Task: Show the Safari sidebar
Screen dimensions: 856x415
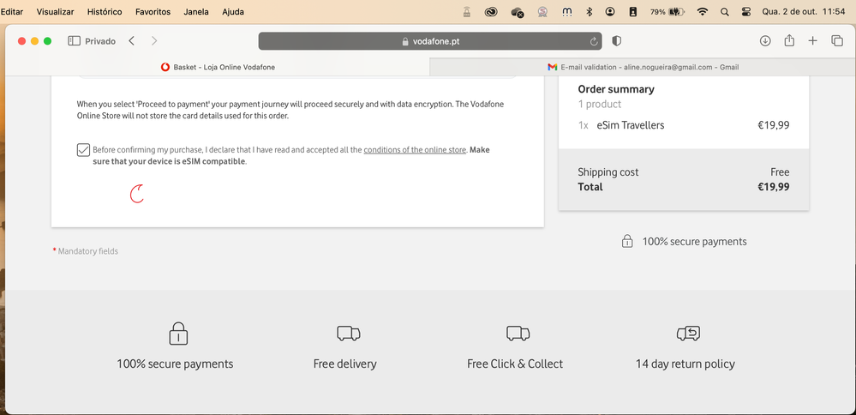Action: (74, 41)
